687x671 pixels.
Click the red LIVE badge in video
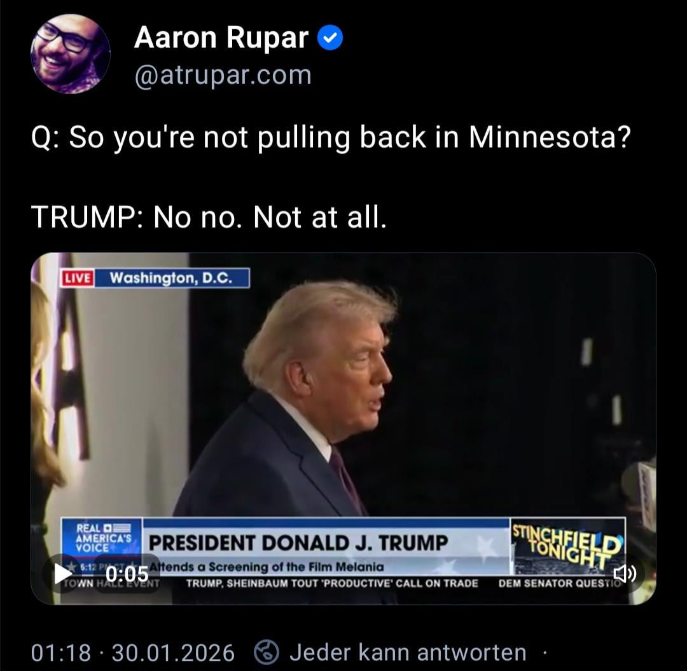pyautogui.click(x=78, y=278)
